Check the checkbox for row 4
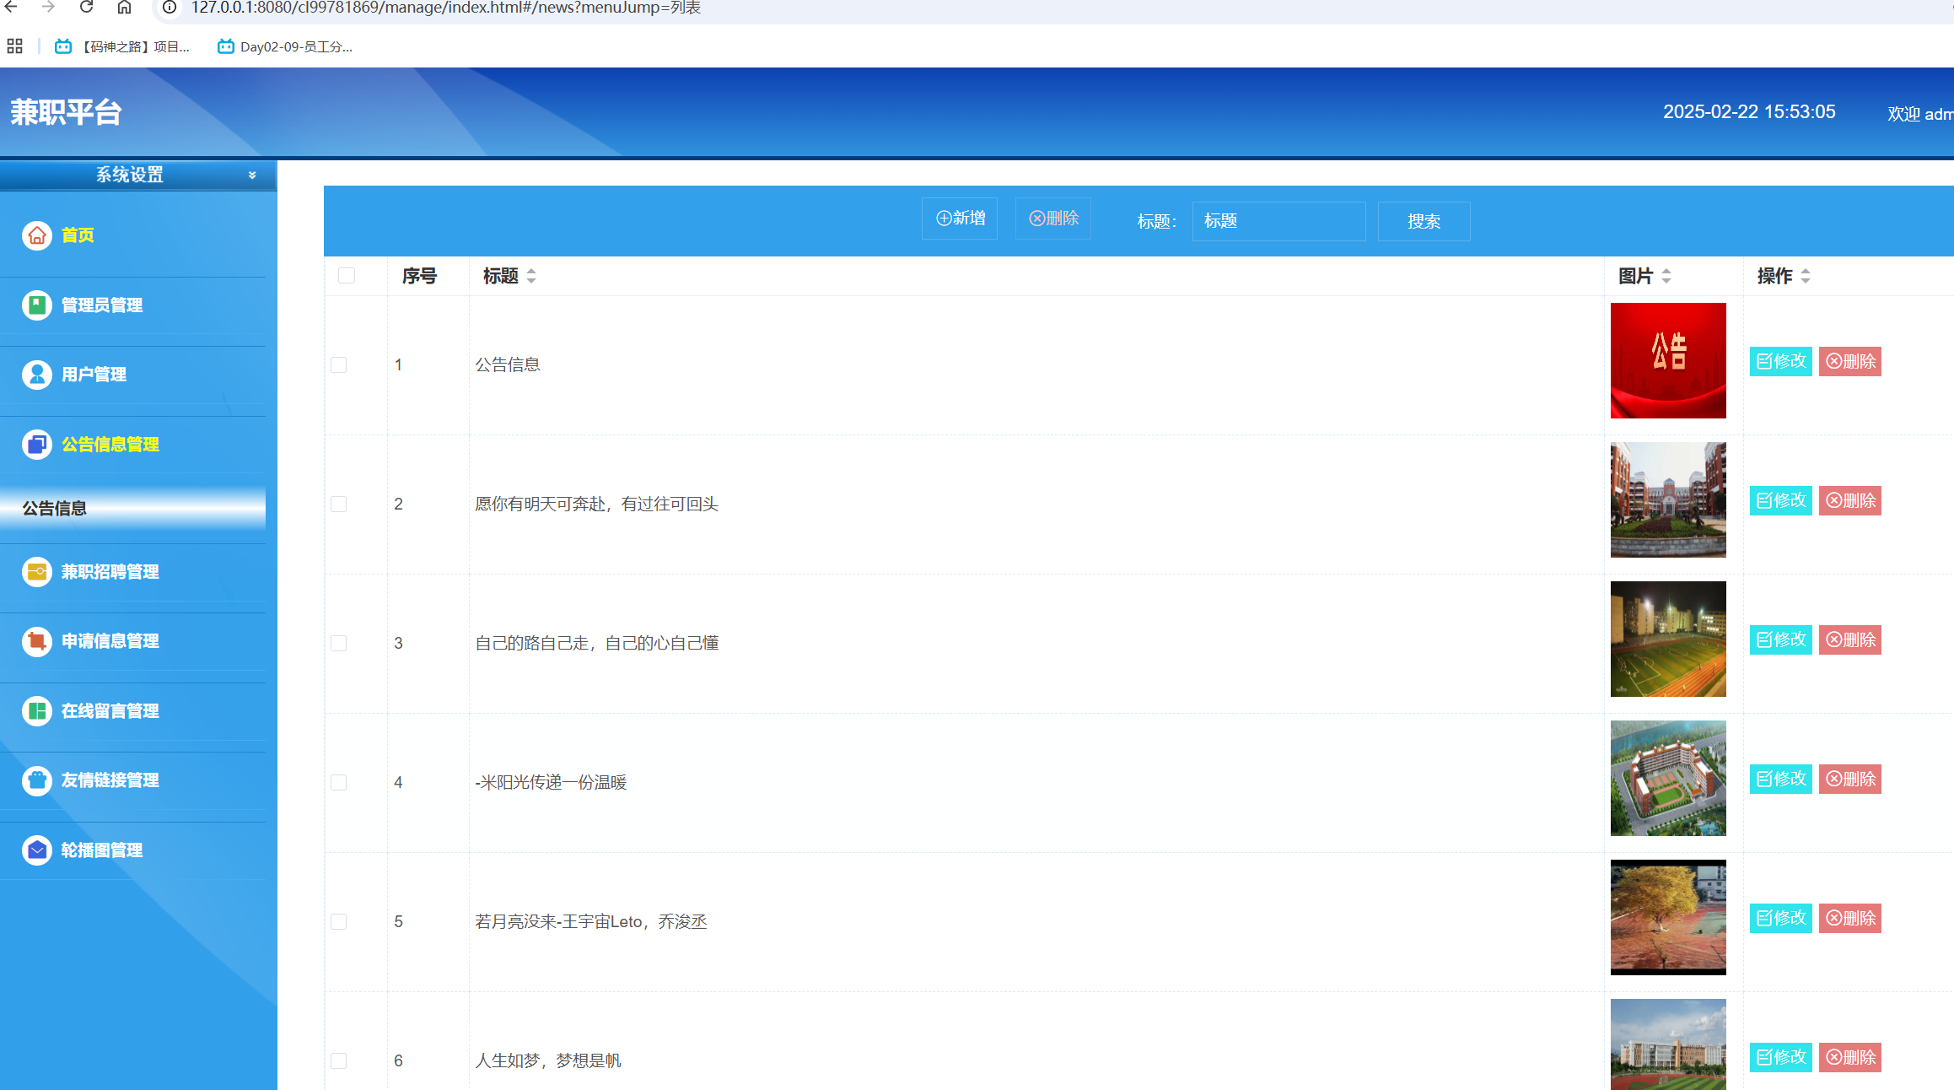 (x=339, y=782)
